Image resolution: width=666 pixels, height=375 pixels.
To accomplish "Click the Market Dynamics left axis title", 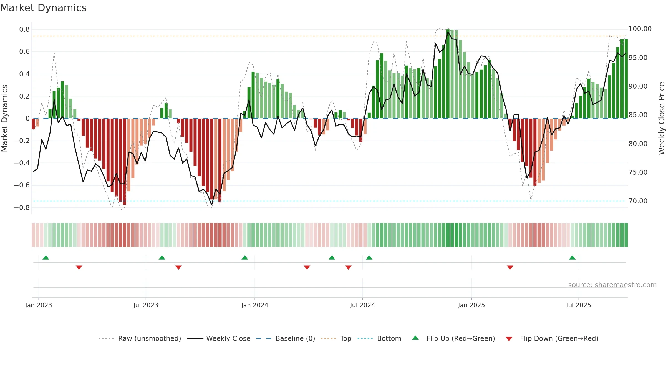I will 4,118.
